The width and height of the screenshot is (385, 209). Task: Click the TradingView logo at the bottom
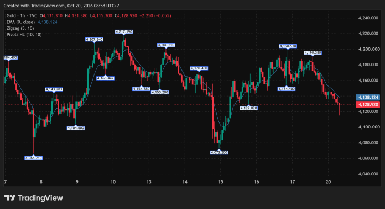pos(34,198)
